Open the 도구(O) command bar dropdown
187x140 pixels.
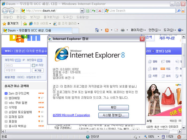coord(170,30)
